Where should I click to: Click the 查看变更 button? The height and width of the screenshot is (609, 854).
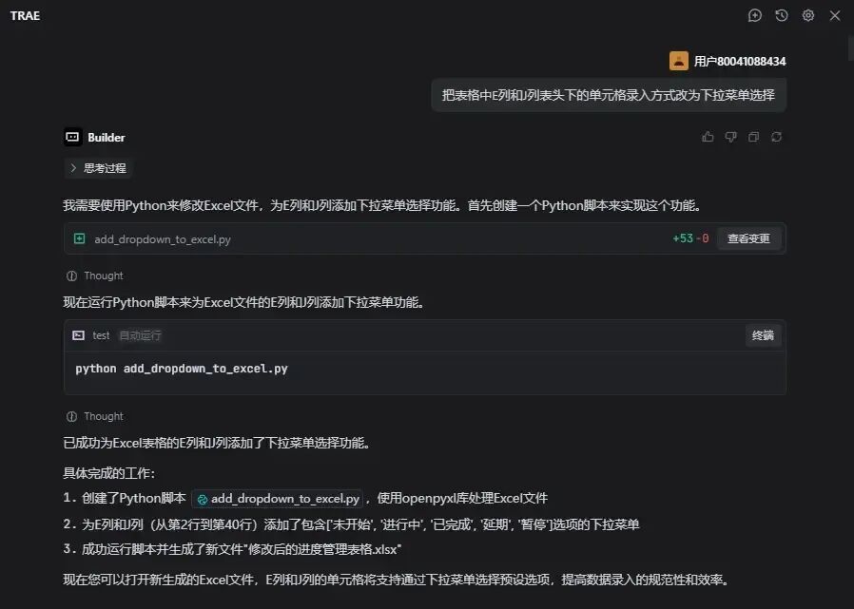[748, 238]
